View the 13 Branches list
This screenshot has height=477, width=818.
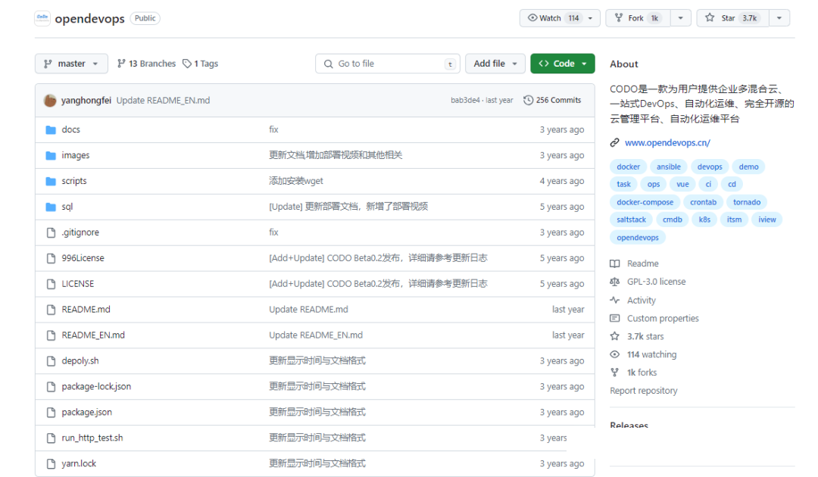146,64
